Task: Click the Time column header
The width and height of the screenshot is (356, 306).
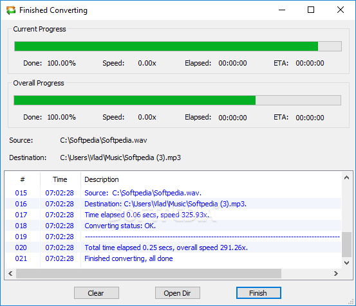Action: pyautogui.click(x=60, y=179)
